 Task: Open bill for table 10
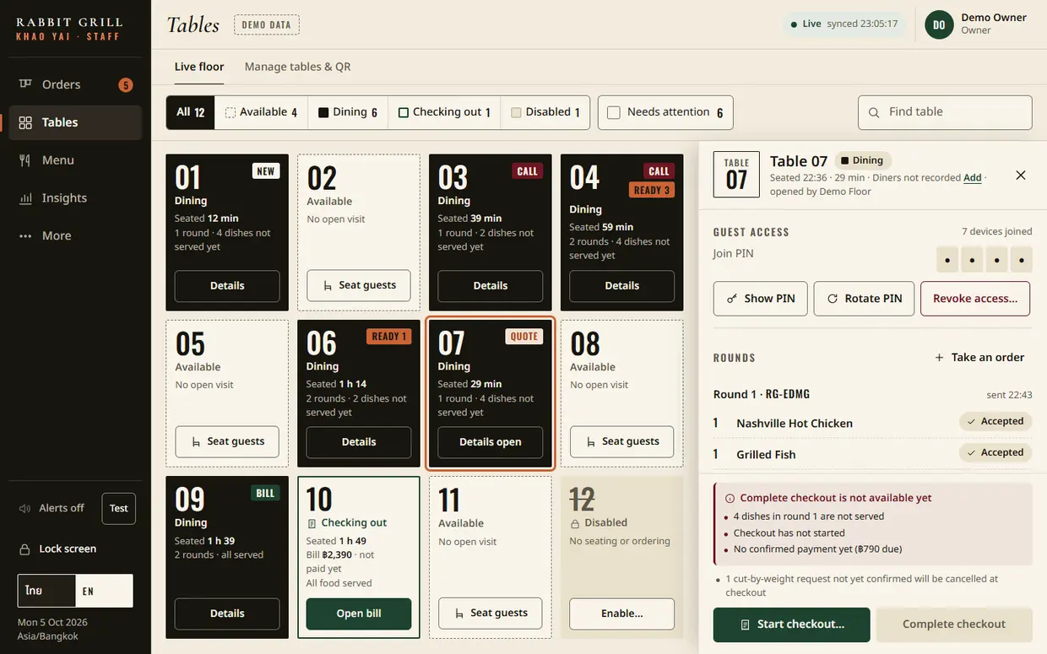pyautogui.click(x=359, y=613)
